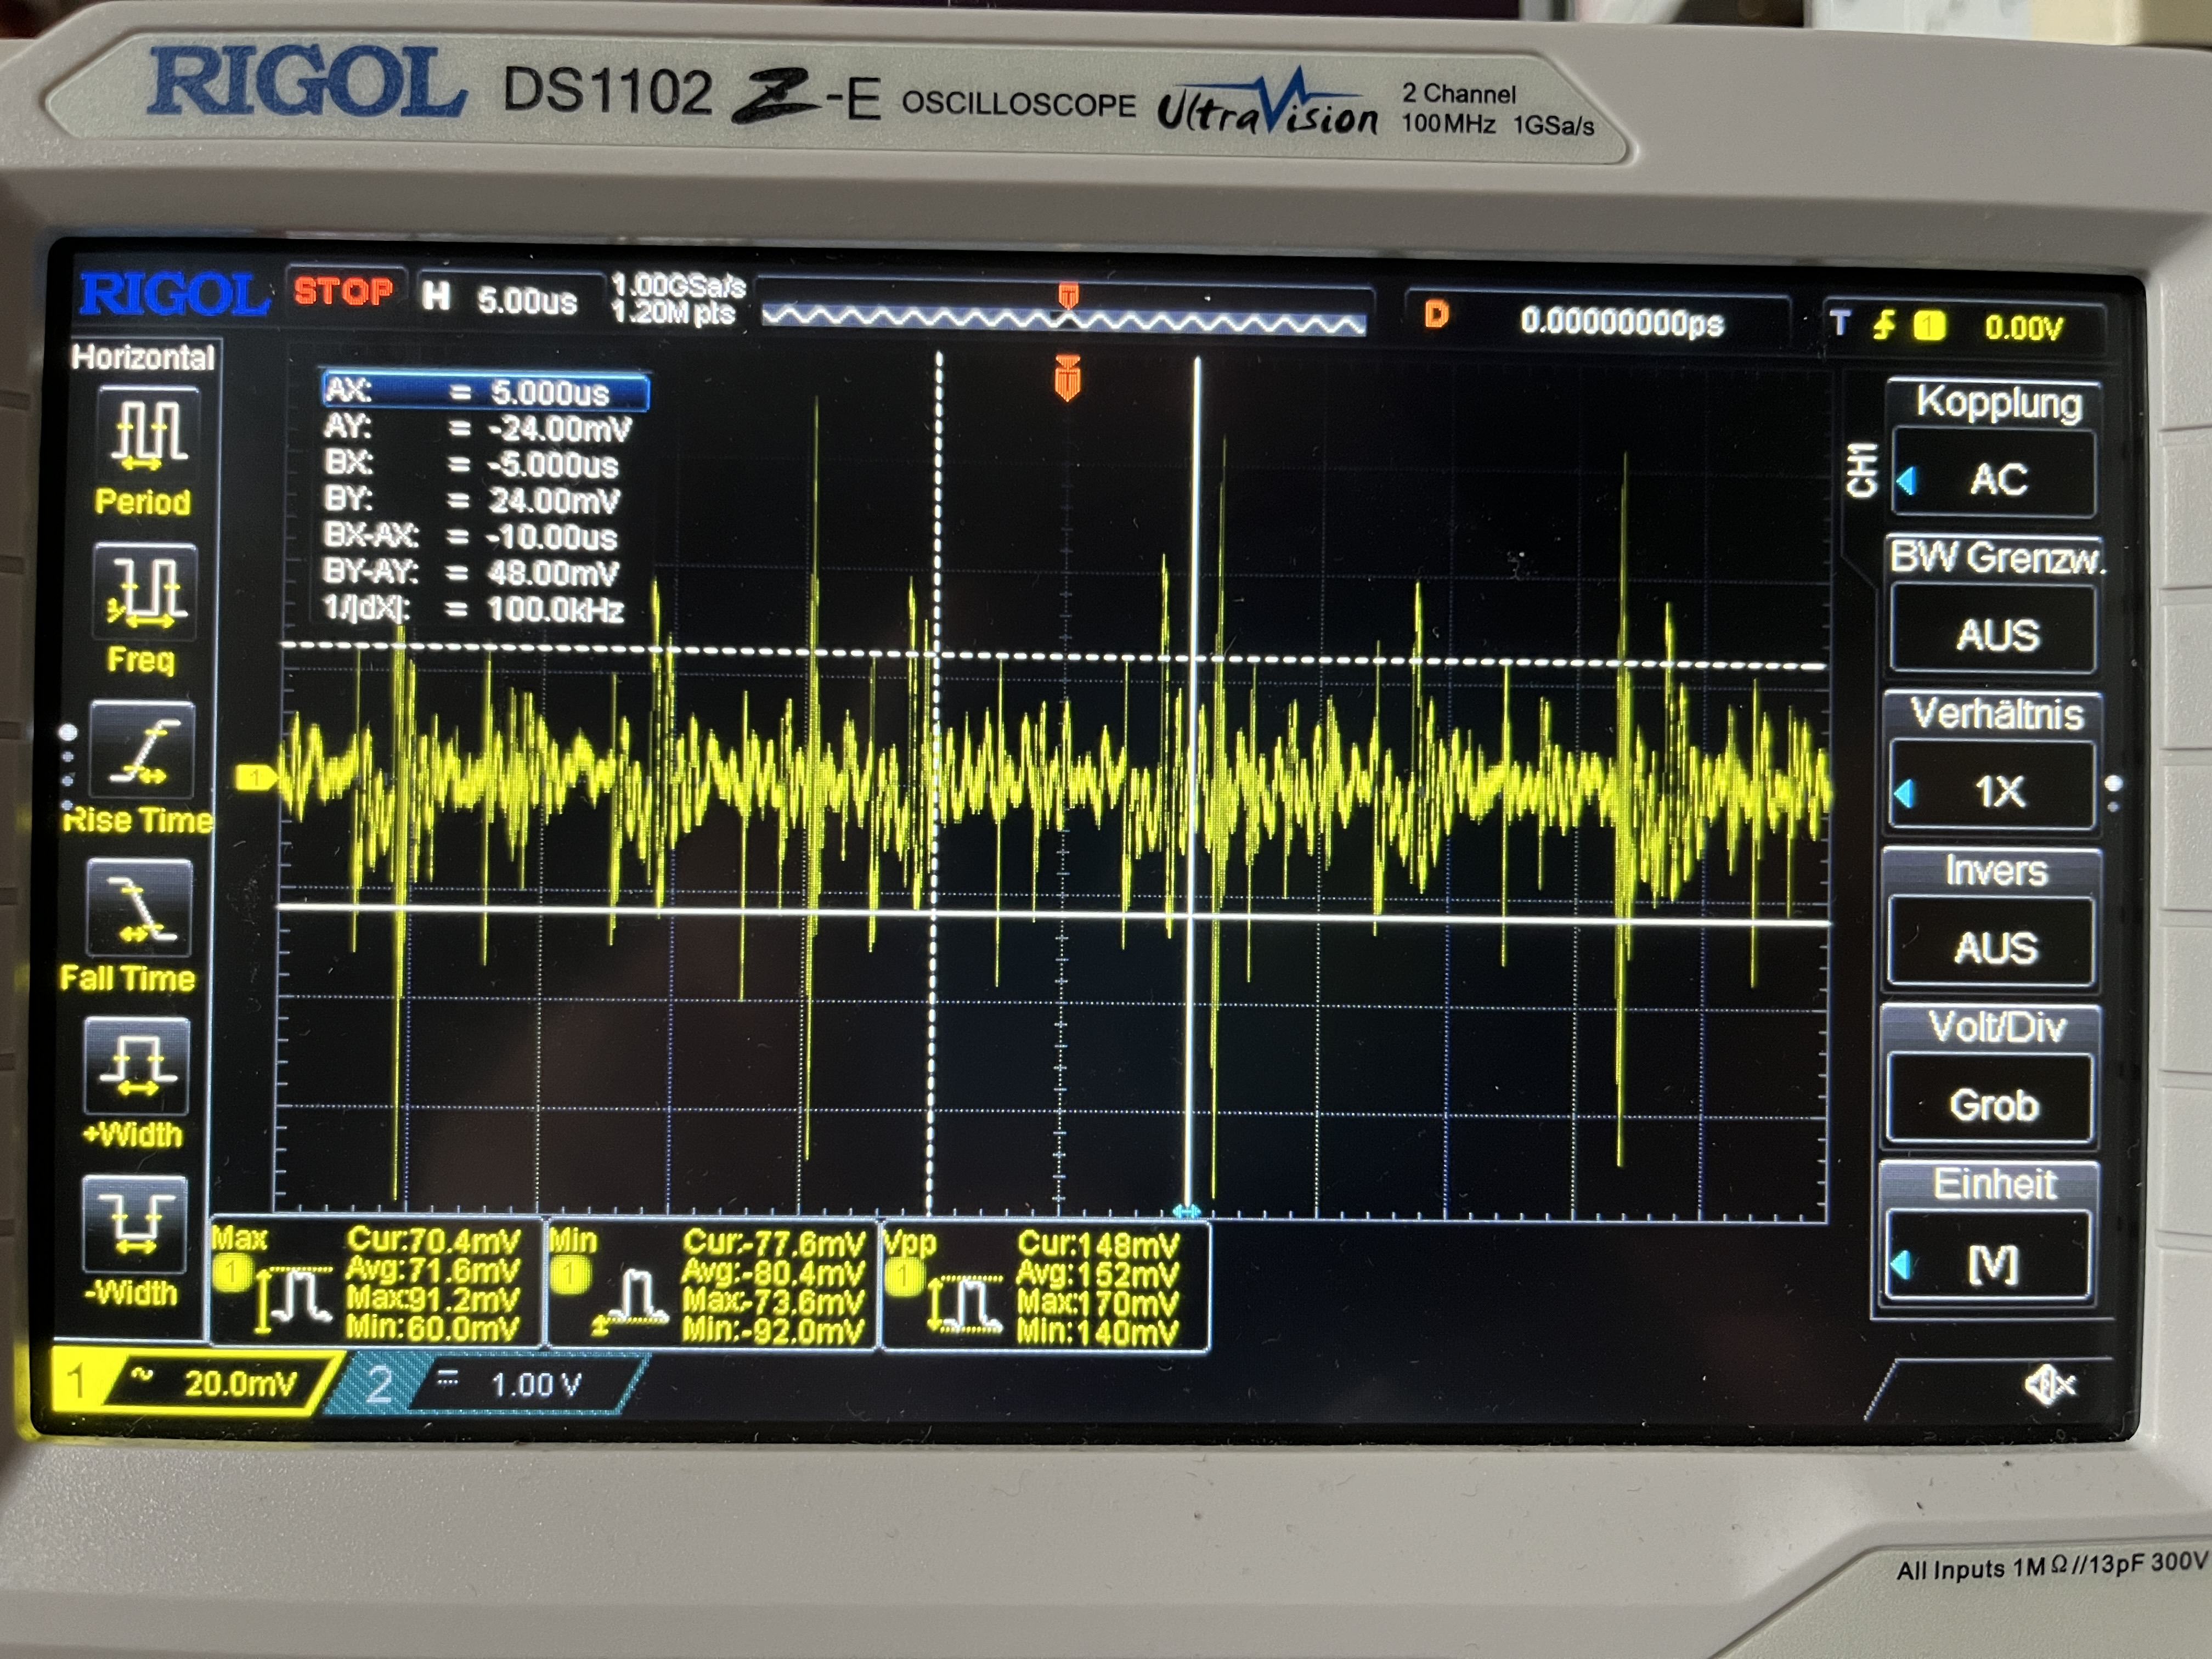The height and width of the screenshot is (1659, 2212).
Task: Click the Horizontal menu header
Action: pyautogui.click(x=143, y=357)
